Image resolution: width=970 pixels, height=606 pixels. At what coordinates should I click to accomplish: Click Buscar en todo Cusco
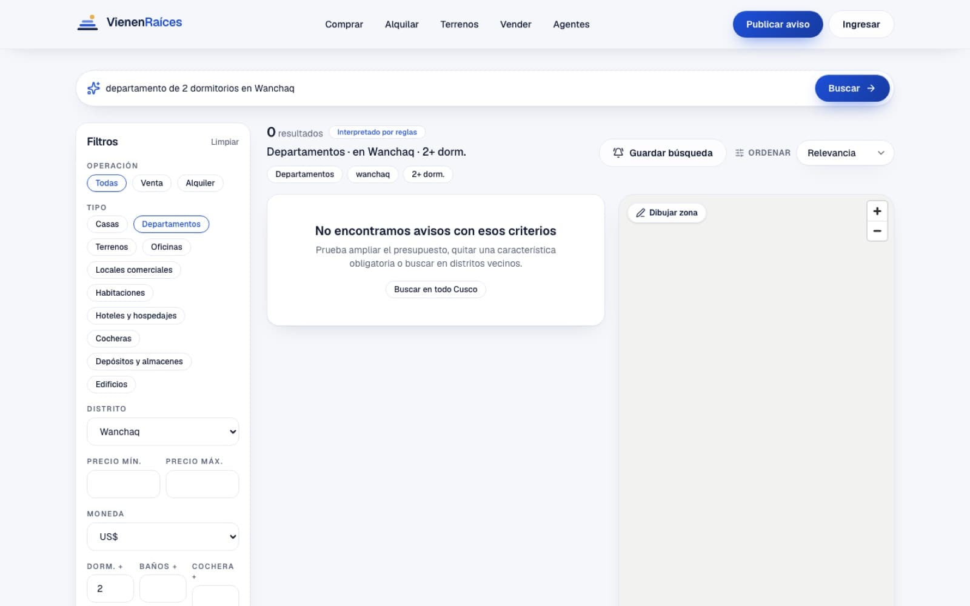(x=435, y=290)
